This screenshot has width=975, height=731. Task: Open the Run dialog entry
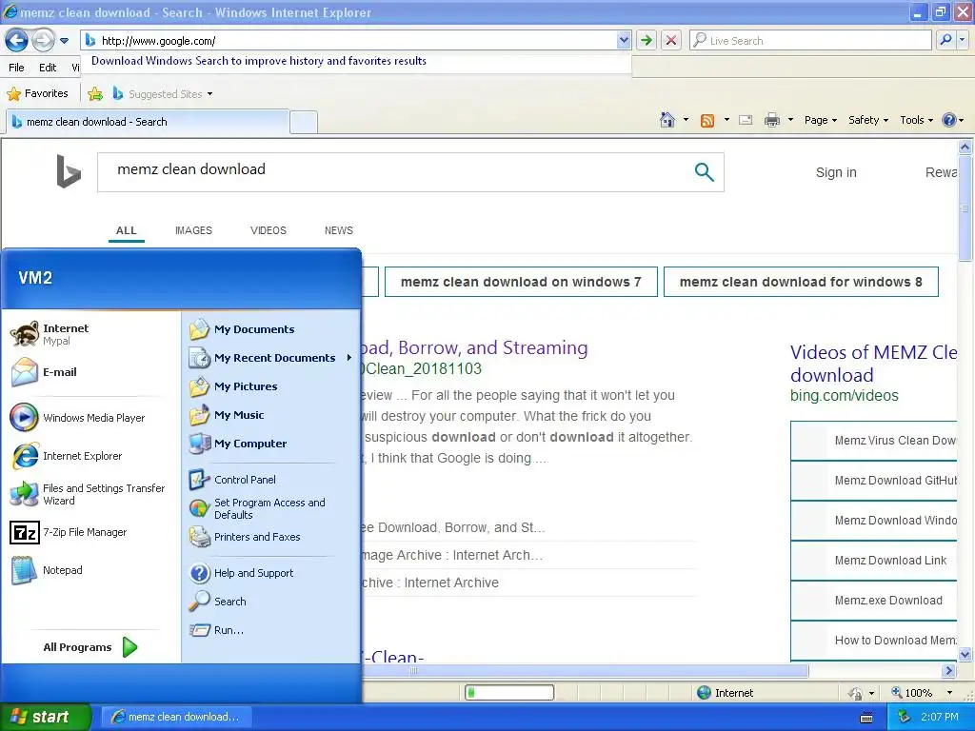point(271,630)
